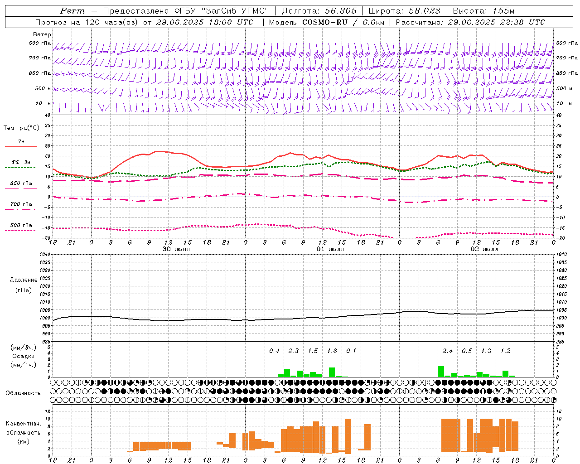Click the "01 июля" date label
This screenshot has width=580, height=464.
pyautogui.click(x=330, y=249)
